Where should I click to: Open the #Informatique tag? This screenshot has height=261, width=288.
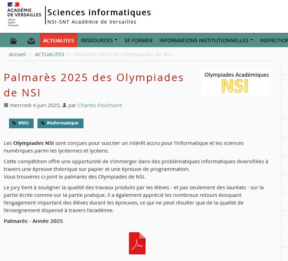60,123
